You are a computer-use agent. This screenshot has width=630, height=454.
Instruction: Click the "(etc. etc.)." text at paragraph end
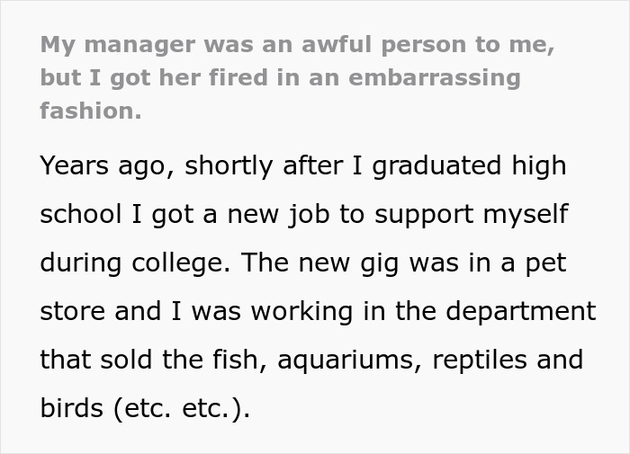(x=181, y=409)
